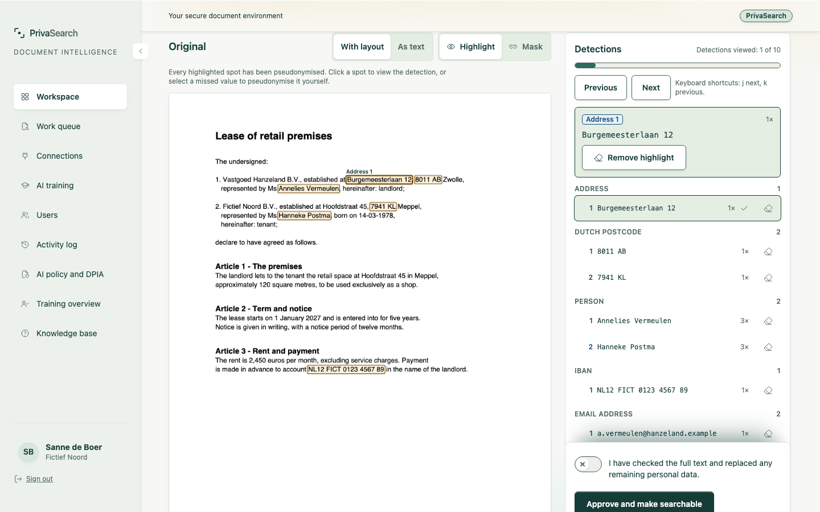Click the Users icon in sidebar
Image resolution: width=820 pixels, height=512 pixels.
click(x=25, y=215)
